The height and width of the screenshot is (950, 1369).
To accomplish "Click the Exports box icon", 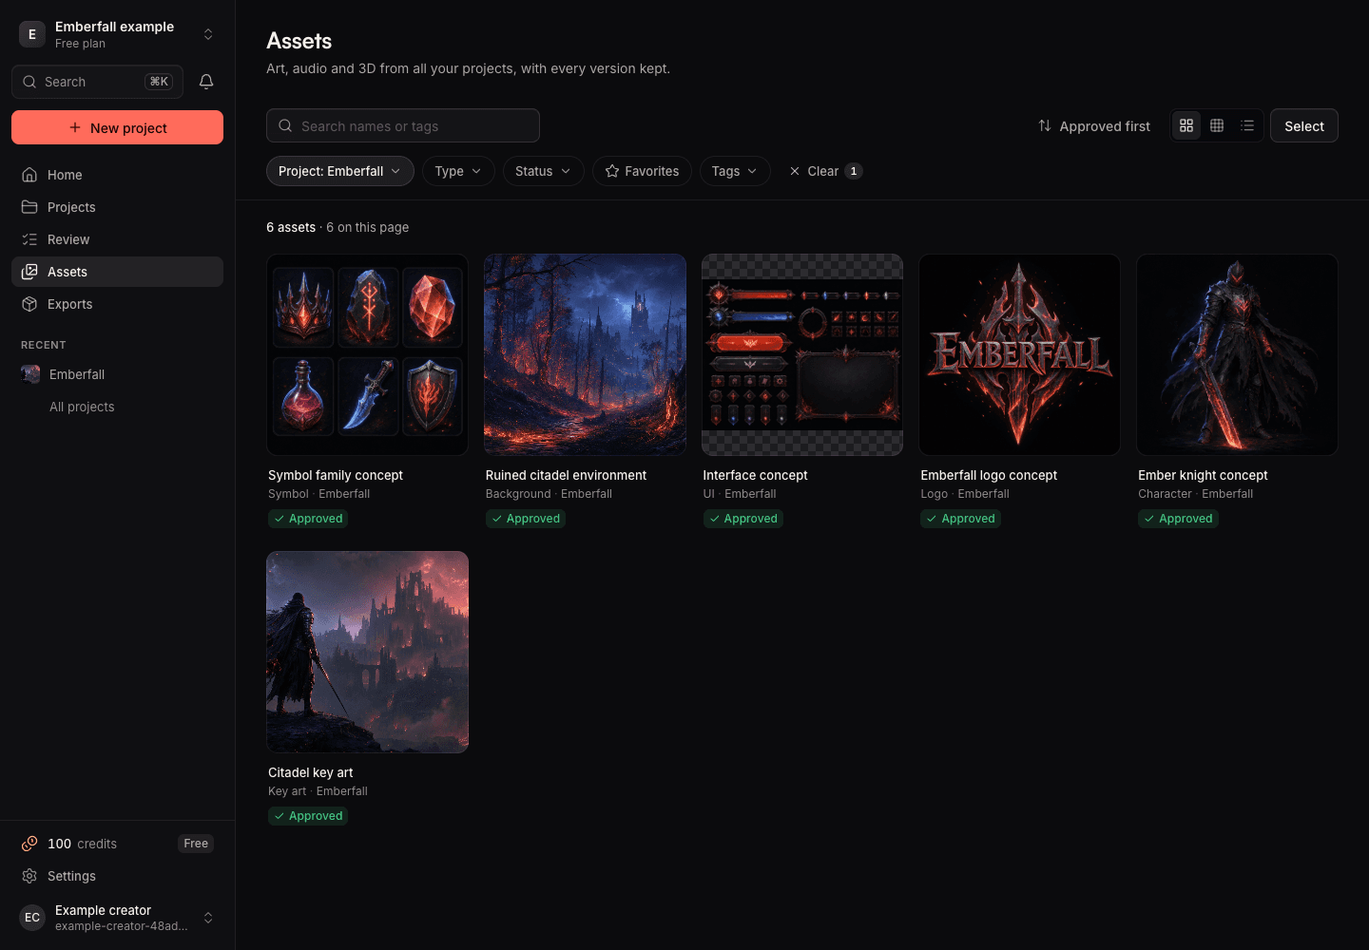I will click(x=29, y=304).
